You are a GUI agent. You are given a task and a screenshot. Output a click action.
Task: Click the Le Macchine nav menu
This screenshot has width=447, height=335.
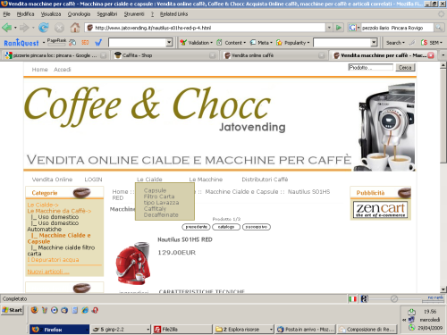(x=206, y=180)
